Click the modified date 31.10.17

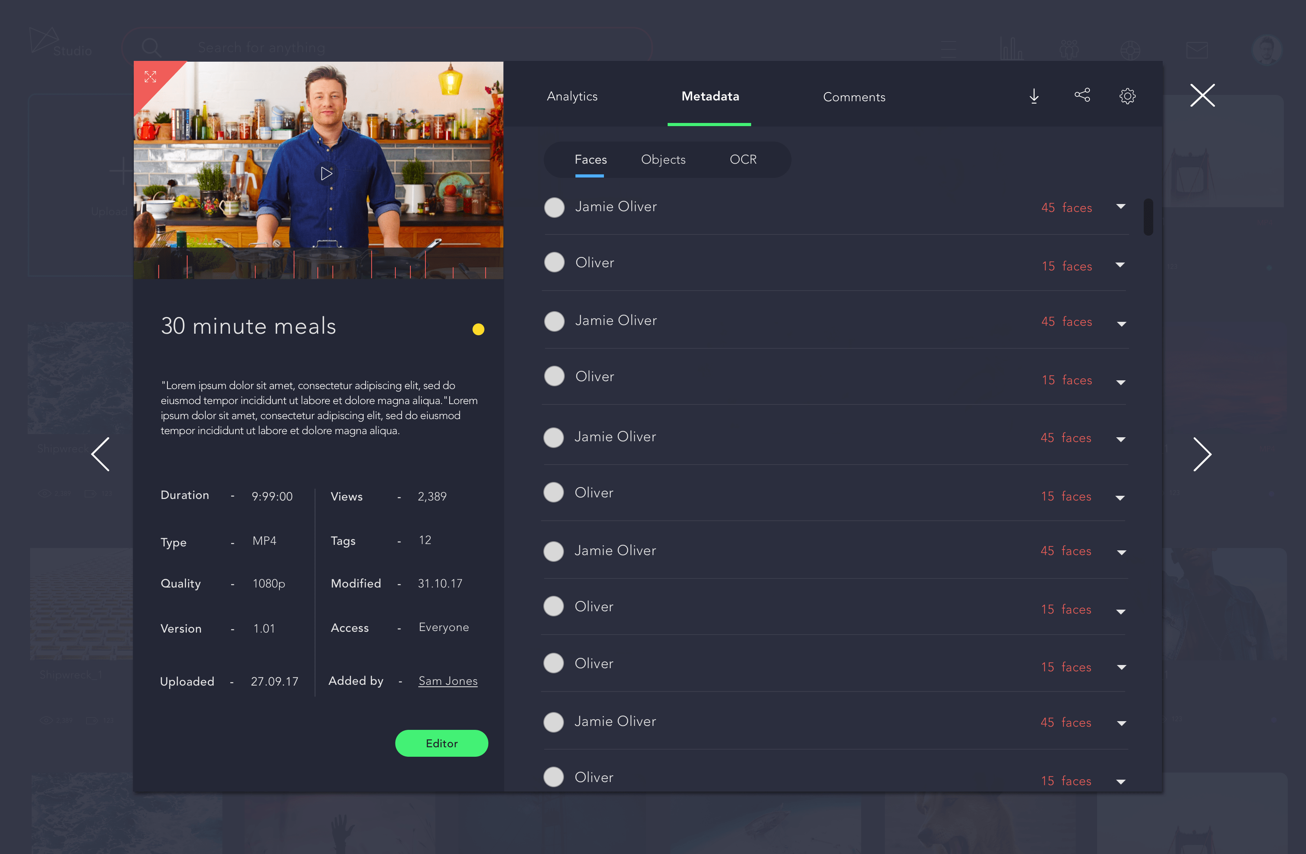point(440,584)
